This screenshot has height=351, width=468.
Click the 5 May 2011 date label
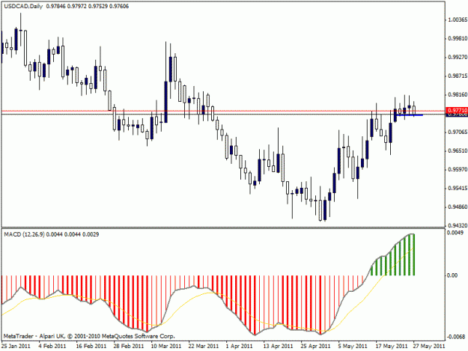click(x=353, y=347)
